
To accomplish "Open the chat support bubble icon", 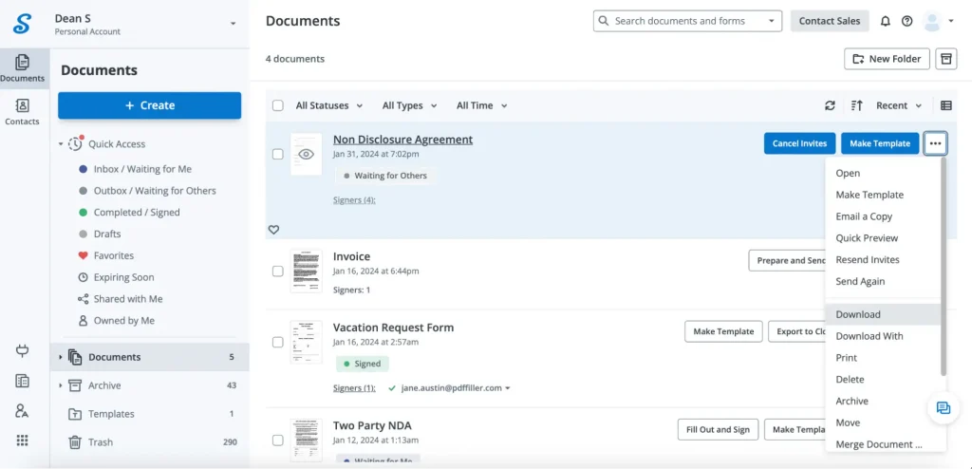I will [943, 407].
